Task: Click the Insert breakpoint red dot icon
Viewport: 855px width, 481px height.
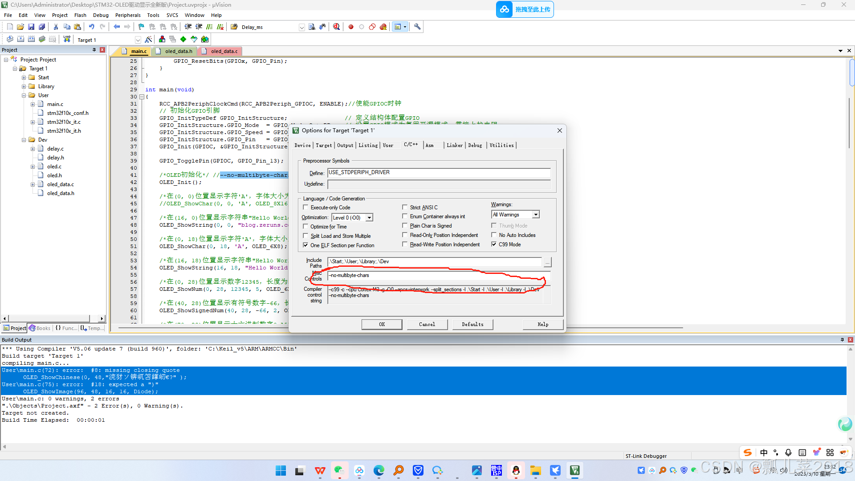Action: [x=351, y=27]
